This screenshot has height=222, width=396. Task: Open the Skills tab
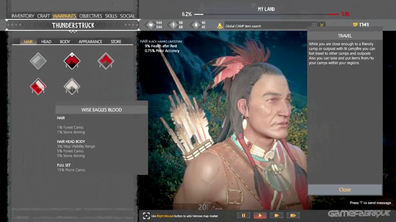[111, 16]
